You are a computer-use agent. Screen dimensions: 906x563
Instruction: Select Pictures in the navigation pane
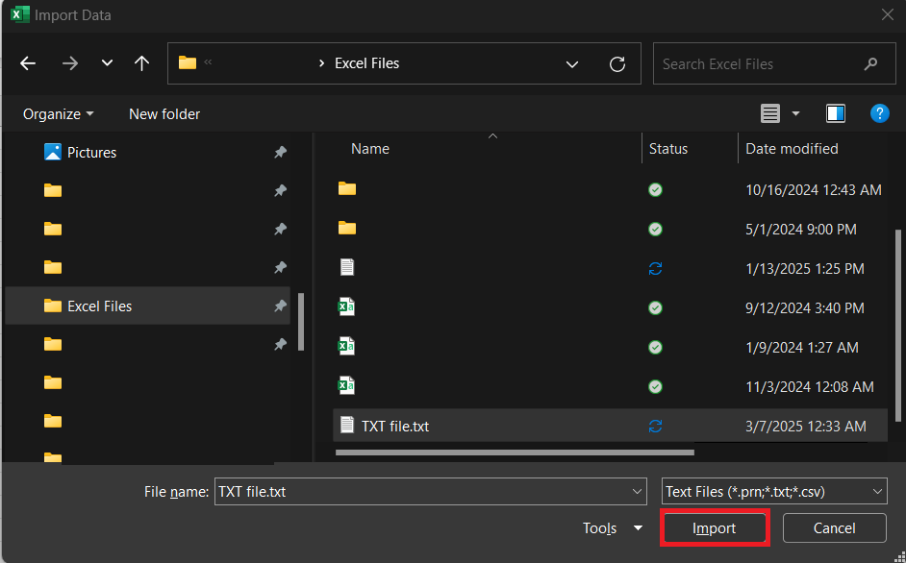click(147, 153)
